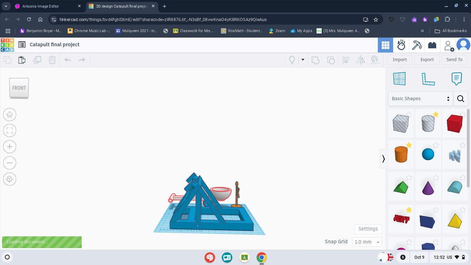This screenshot has width=471, height=265.
Task: Click Fit all in view icon
Action: point(10,130)
